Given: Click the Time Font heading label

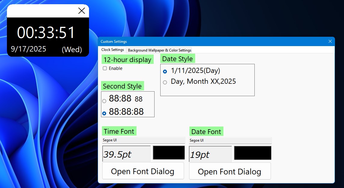Looking at the screenshot, I should (x=119, y=131).
